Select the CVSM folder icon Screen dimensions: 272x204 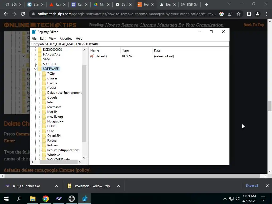(44, 88)
